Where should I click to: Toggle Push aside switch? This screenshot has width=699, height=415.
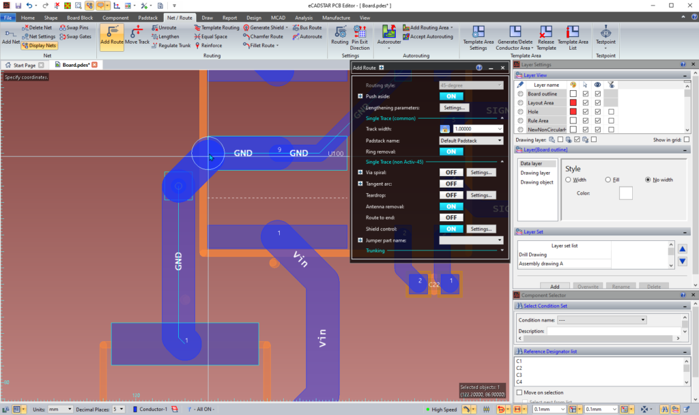pos(451,96)
